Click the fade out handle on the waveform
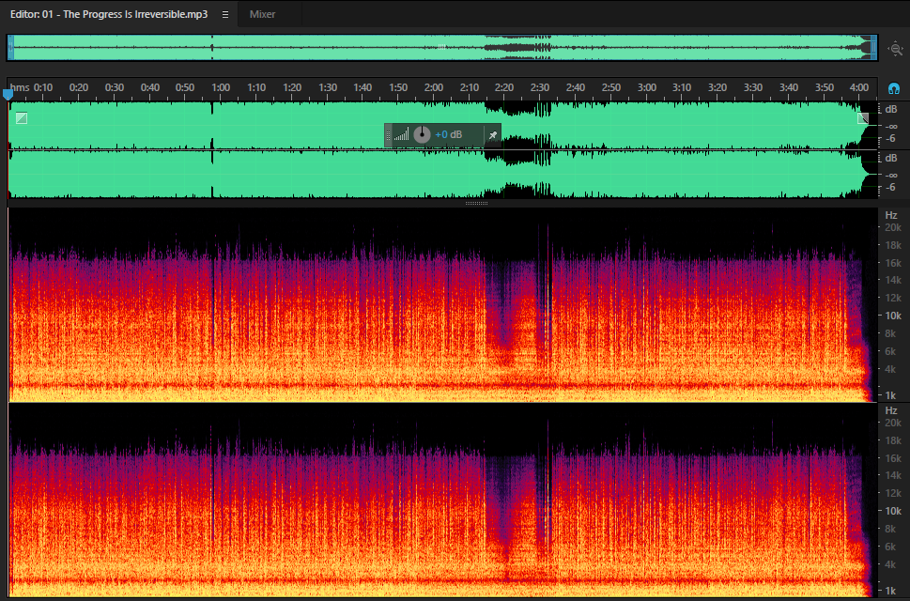Screen dimensions: 910x601 click(863, 118)
